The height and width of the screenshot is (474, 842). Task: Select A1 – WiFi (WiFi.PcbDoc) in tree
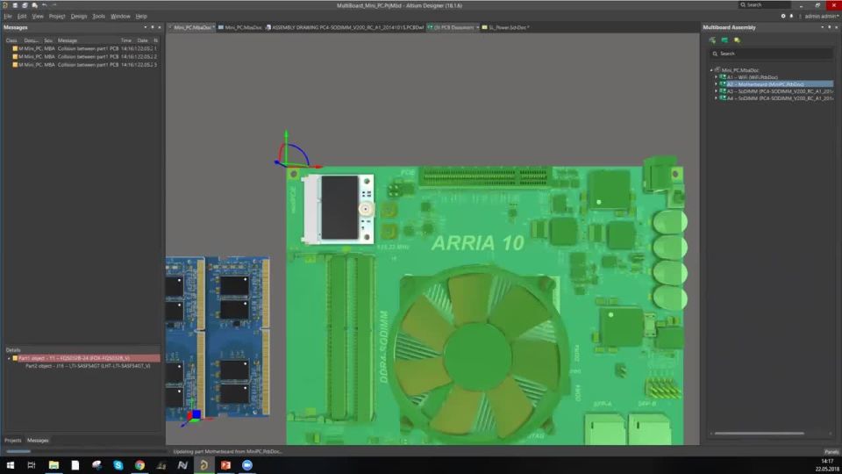tap(752, 77)
